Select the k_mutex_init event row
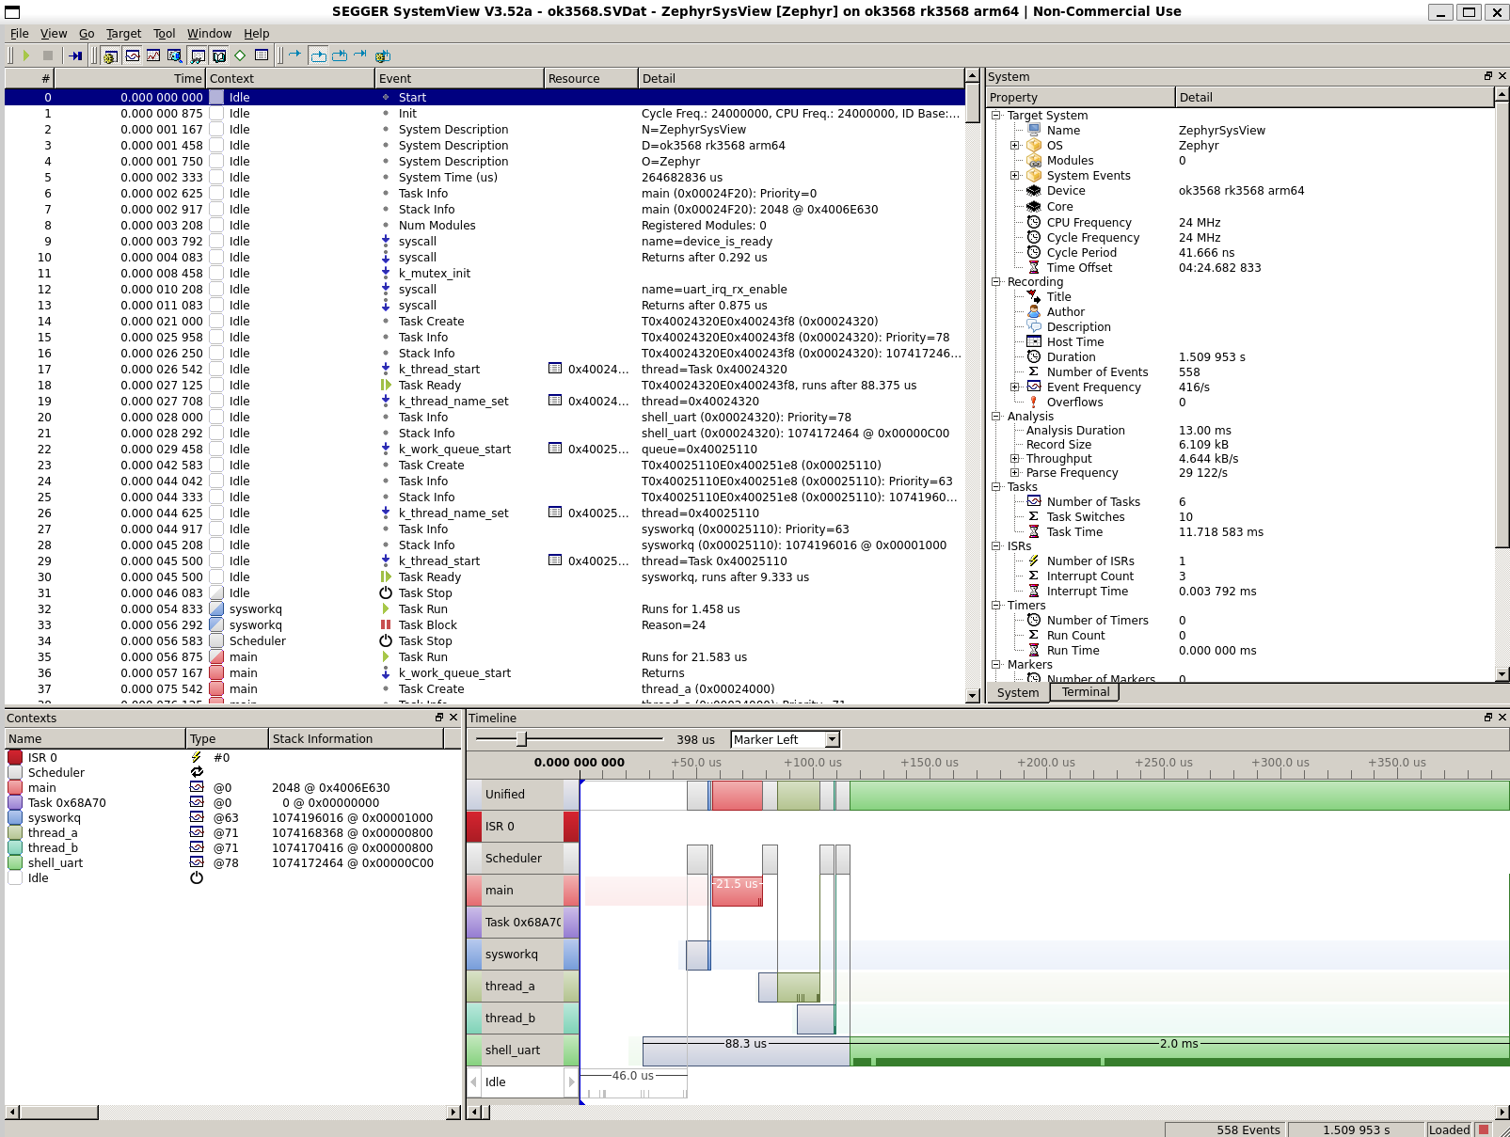The image size is (1510, 1137). 484,274
